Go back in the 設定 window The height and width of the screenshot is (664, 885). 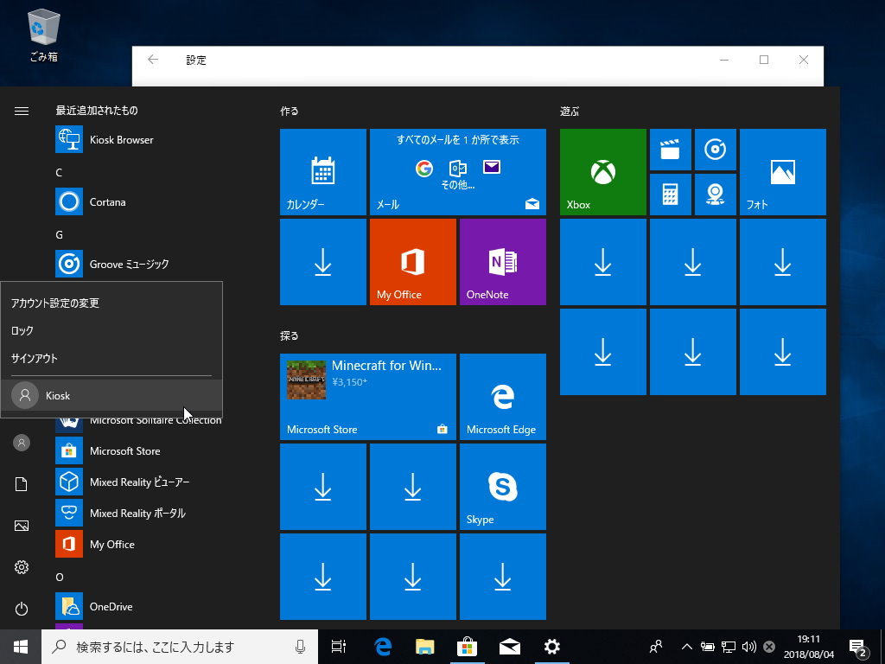tap(153, 60)
